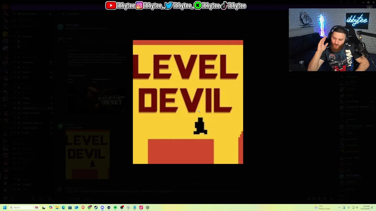Open Microsoft Store from the taskbar

[x=70, y=207]
